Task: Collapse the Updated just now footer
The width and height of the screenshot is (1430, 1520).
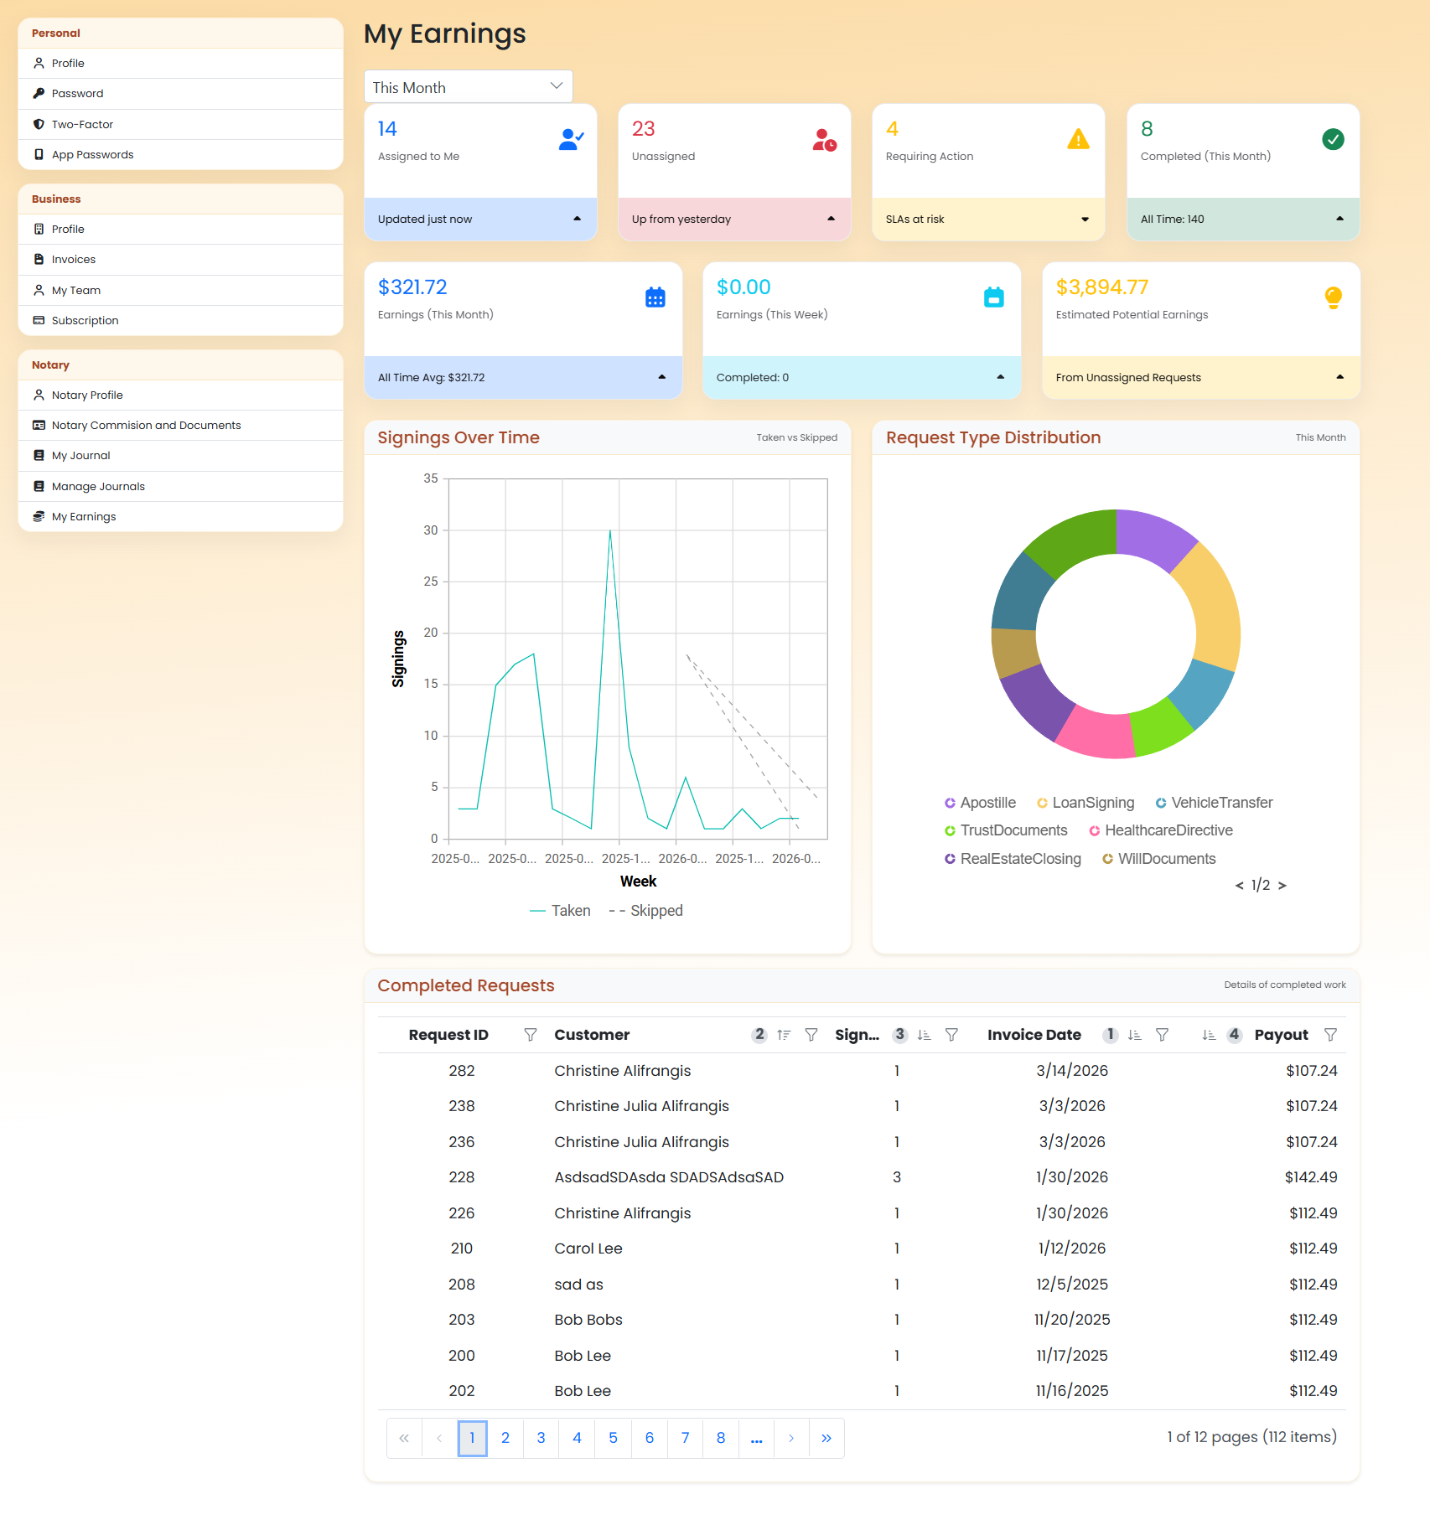Action: click(x=577, y=219)
